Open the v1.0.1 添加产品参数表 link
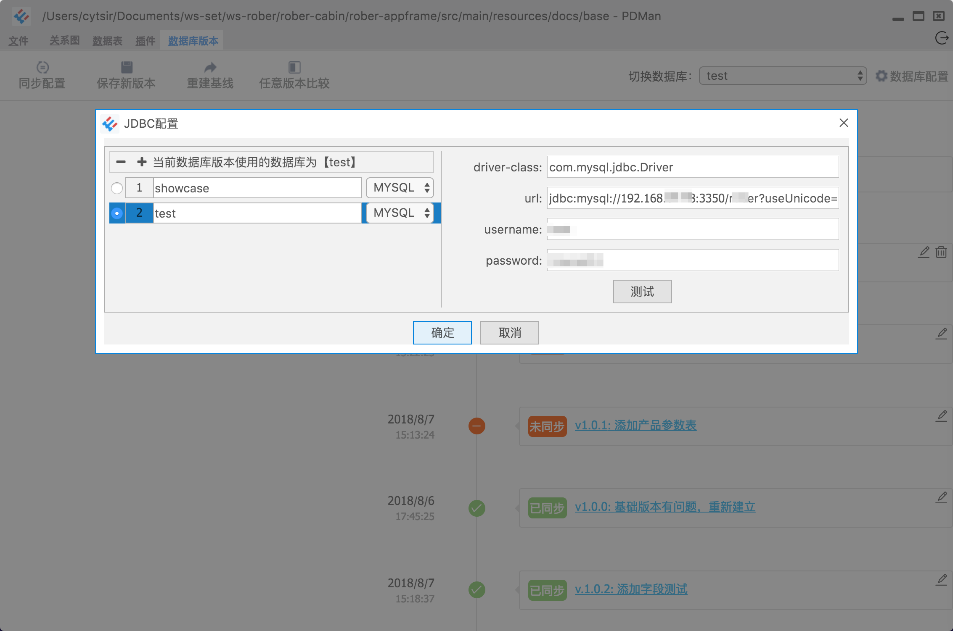The height and width of the screenshot is (631, 953). [x=635, y=425]
